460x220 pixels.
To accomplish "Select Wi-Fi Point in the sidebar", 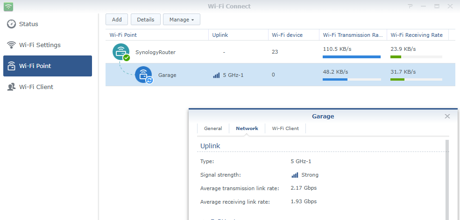I will coord(48,66).
